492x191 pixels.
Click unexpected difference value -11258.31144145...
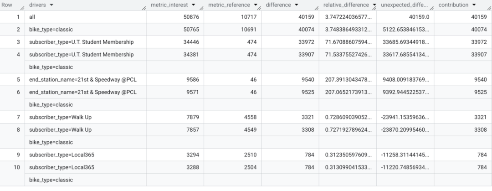[405, 155]
